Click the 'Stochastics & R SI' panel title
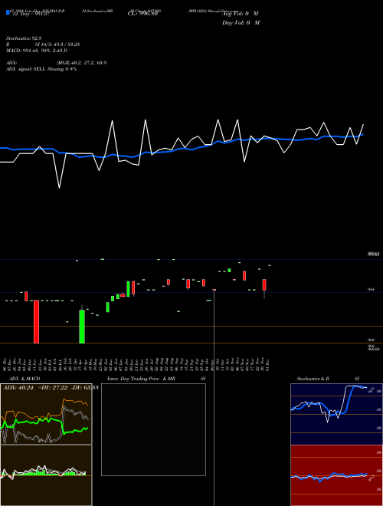This screenshot has height=506, width=383. 328,379
